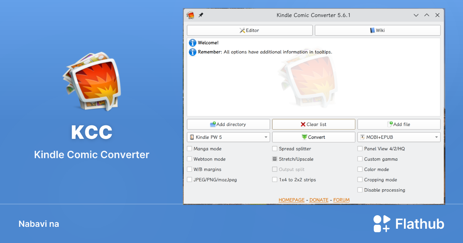The image size is (463, 243).
Task: Open the DONATE link
Action: [x=319, y=200]
